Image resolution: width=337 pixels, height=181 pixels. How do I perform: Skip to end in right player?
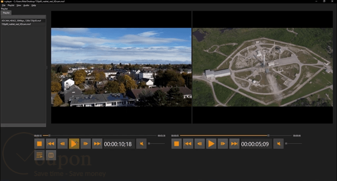click(234, 144)
